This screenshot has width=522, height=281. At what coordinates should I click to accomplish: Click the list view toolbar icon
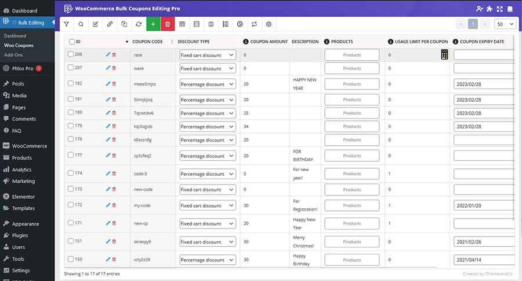226,24
